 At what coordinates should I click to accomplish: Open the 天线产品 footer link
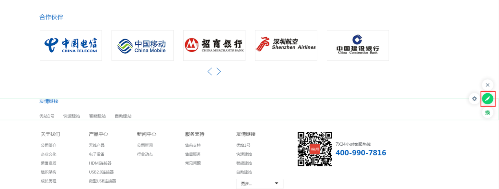[x=97, y=145]
